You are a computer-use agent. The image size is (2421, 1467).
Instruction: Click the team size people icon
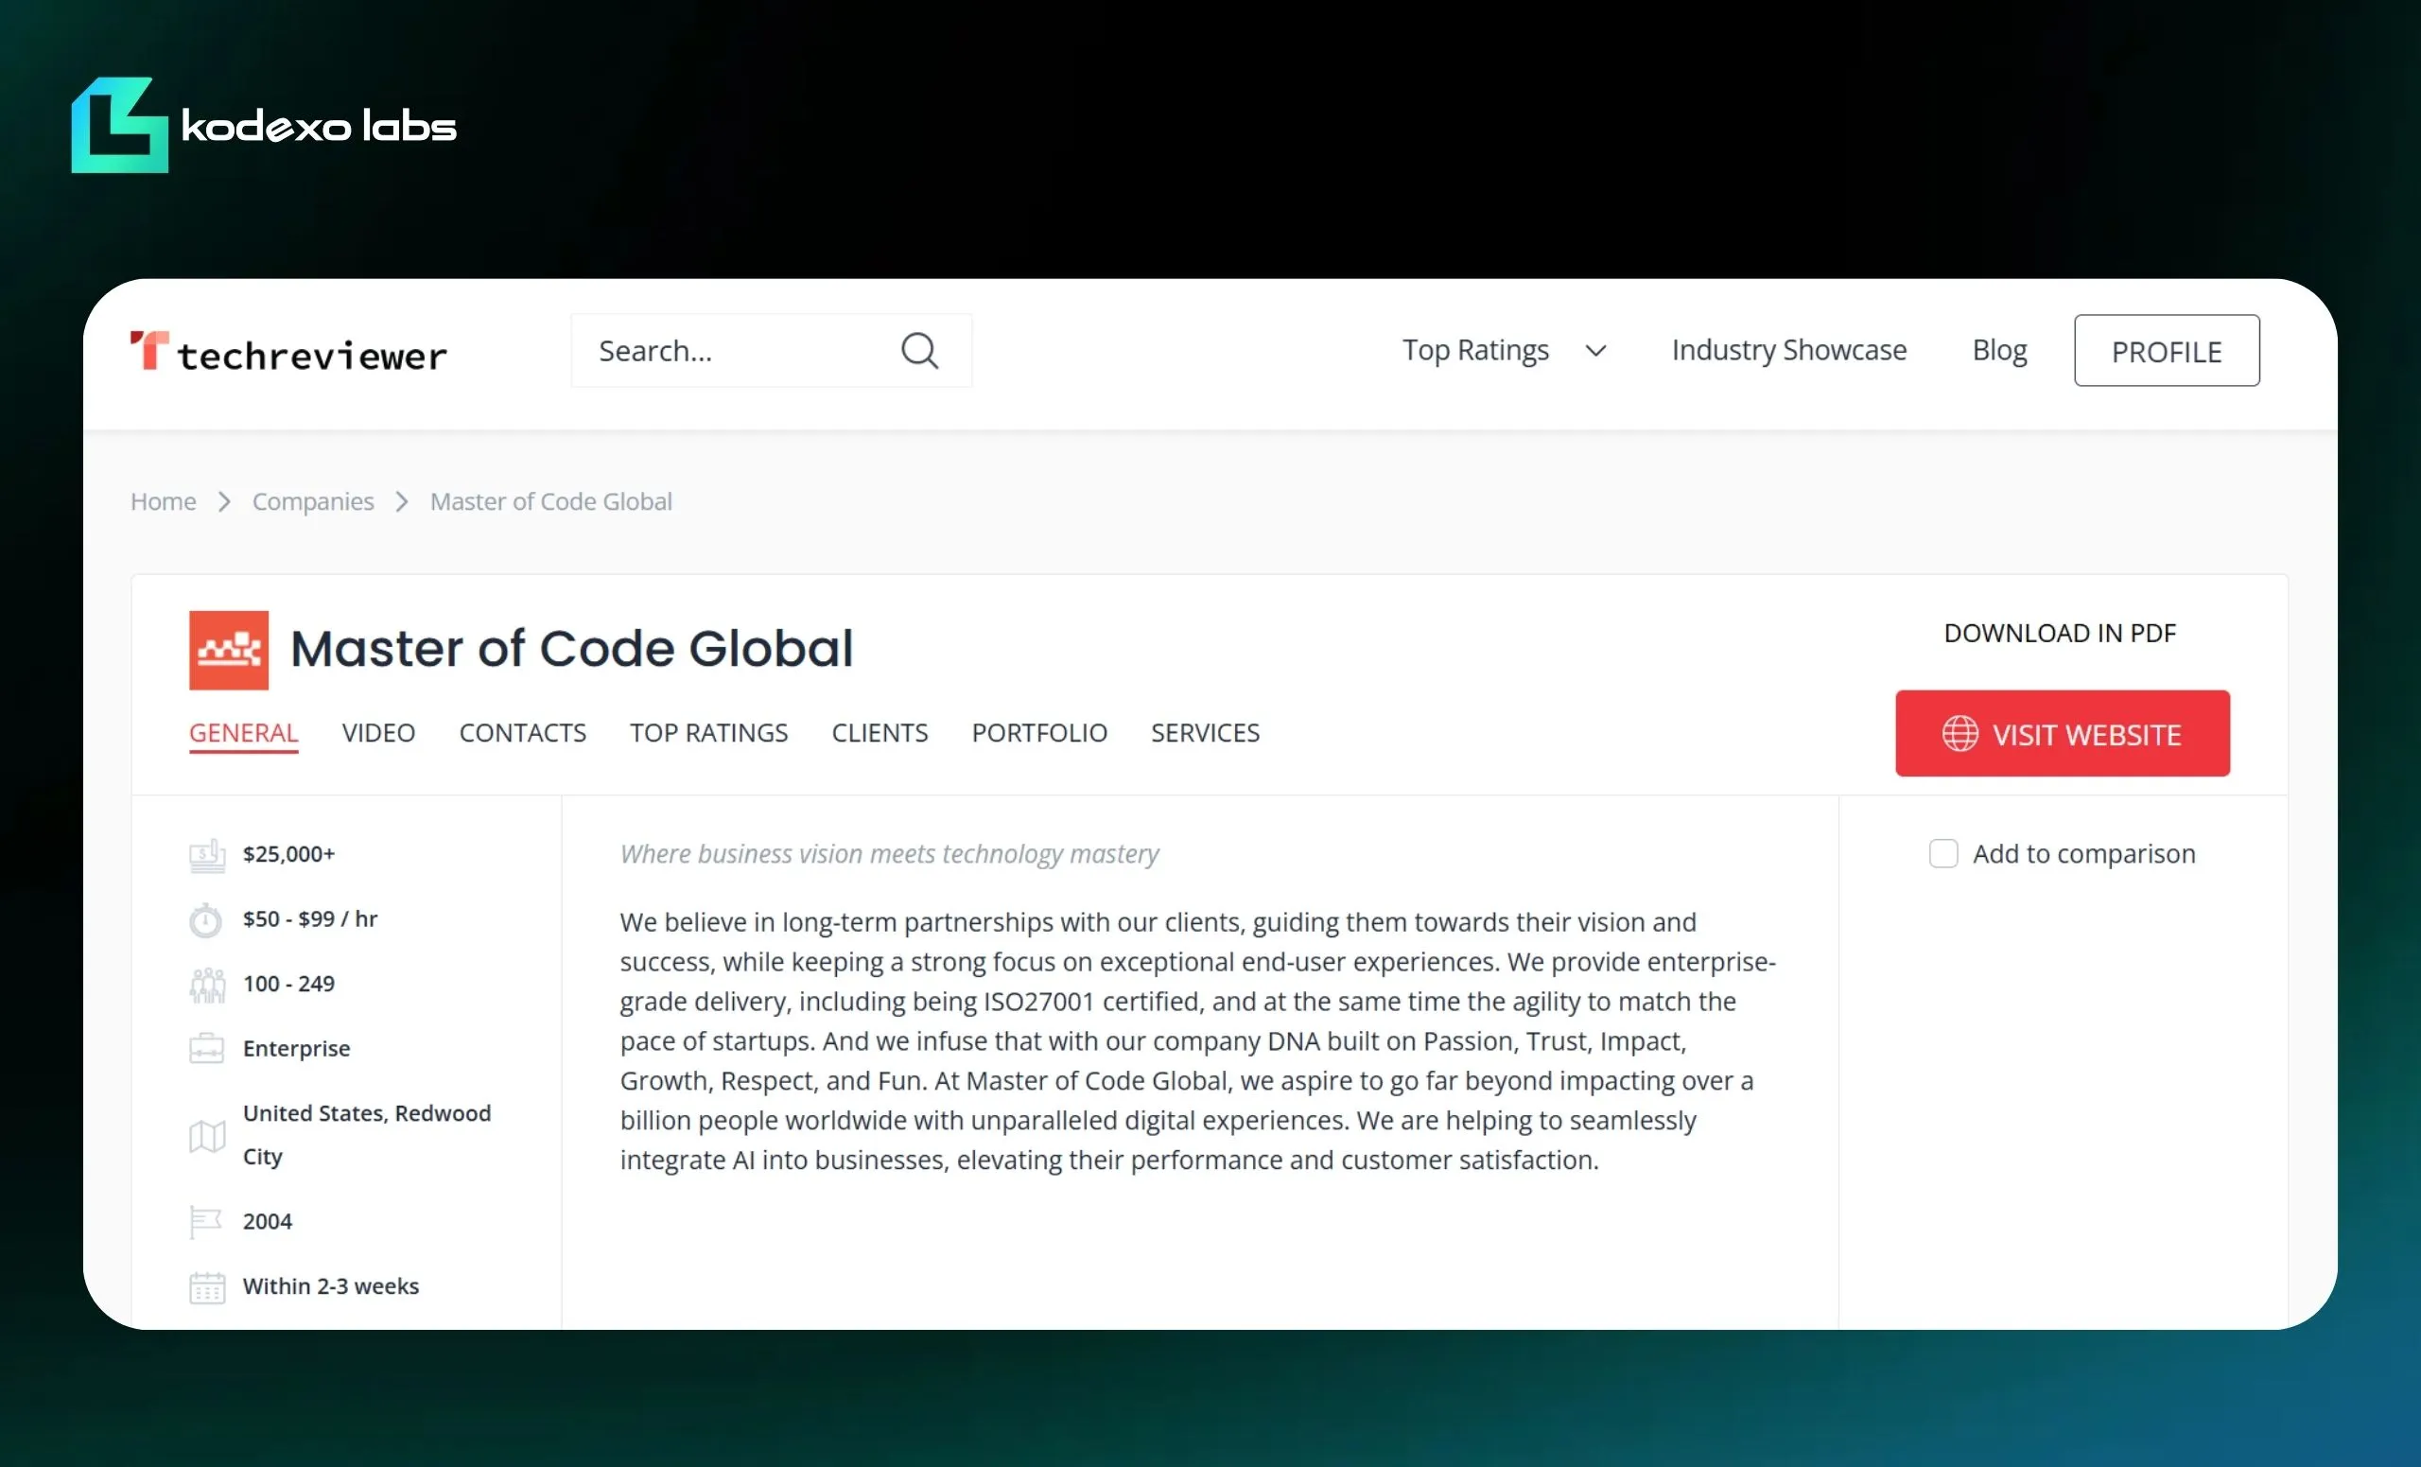coord(207,984)
